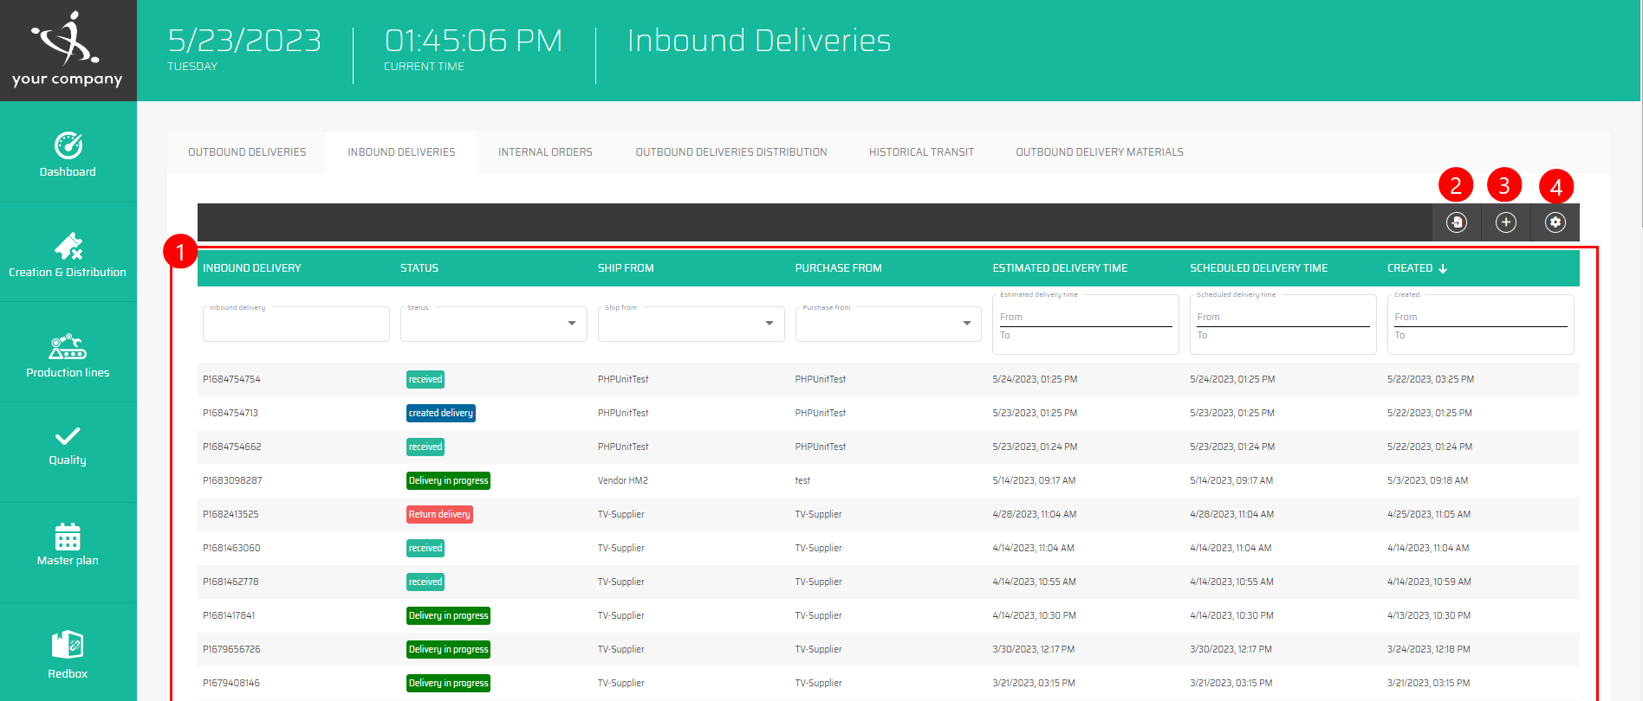This screenshot has height=701, width=1643.
Task: Go to Production lines icon
Action: click(x=68, y=347)
